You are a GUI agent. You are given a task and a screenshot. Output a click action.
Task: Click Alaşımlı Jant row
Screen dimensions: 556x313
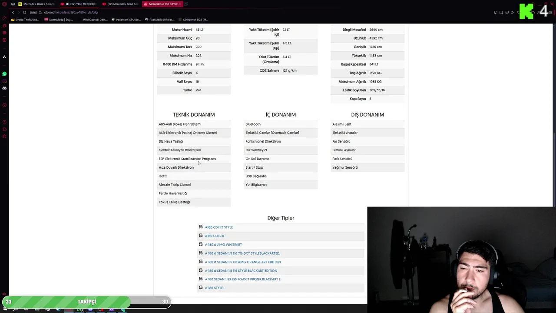[367, 124]
